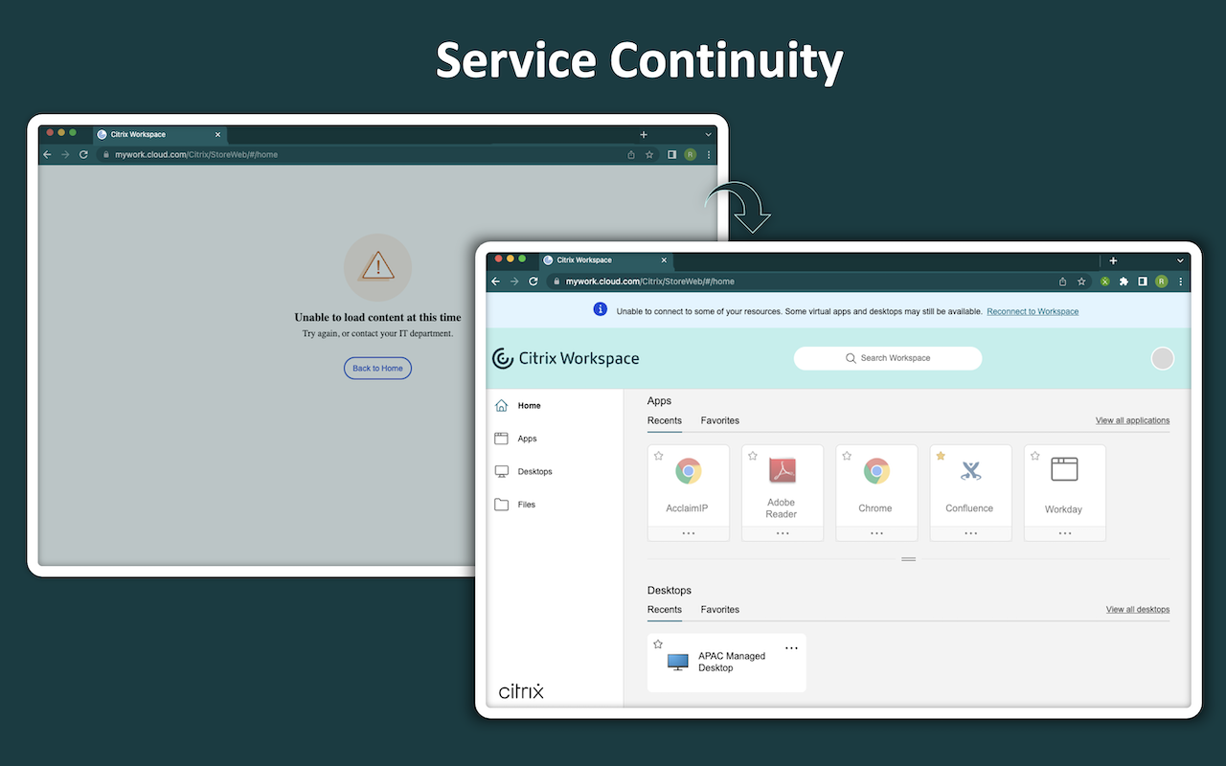Favorite the Adobe Reader app star

(752, 456)
